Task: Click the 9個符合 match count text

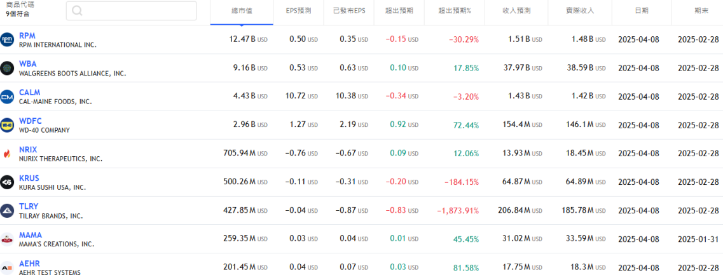Action: click(x=17, y=14)
